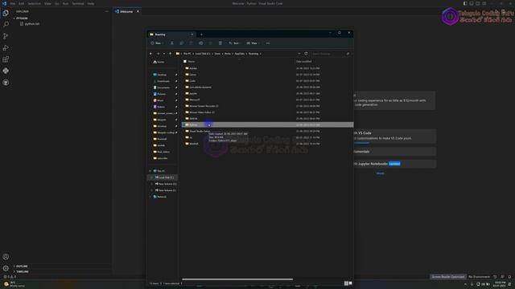Viewport: 515px width, 289px height.
Task: Open the weather widget on Windows taskbar
Action: click(14, 284)
